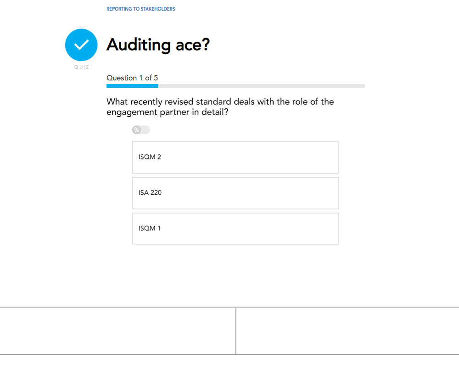Click the percent symbol on the toggle knob
This screenshot has height=372, width=459.
tap(136, 130)
